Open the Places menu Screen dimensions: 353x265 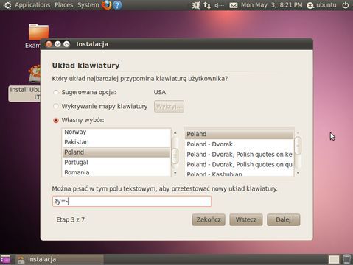pyautogui.click(x=64, y=5)
